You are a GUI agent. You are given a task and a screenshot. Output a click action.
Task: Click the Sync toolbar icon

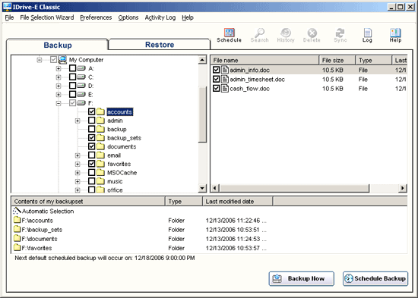click(x=340, y=33)
